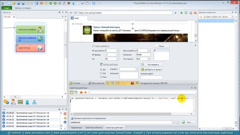Open the profile person icon below project canvas

[x=13, y=102]
